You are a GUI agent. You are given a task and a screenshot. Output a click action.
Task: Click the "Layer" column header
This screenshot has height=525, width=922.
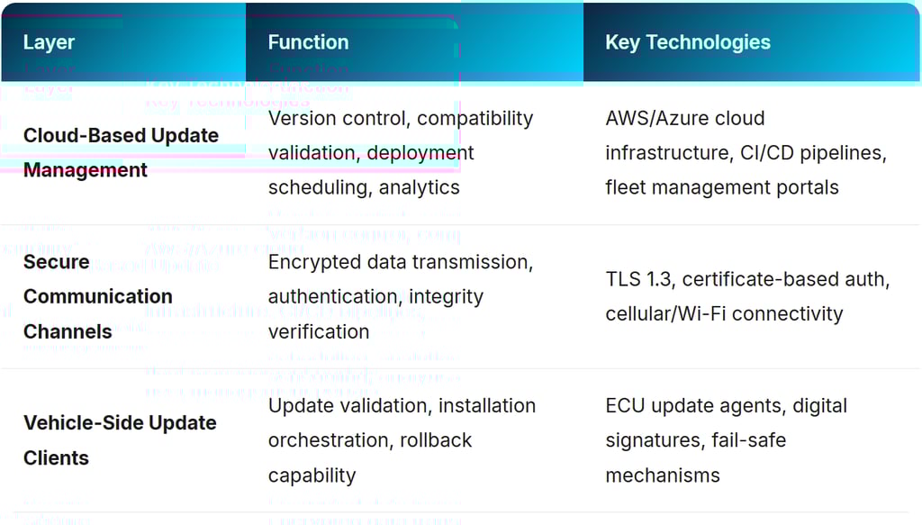click(49, 42)
